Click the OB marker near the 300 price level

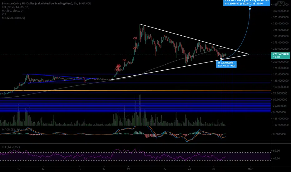coord(135,38)
